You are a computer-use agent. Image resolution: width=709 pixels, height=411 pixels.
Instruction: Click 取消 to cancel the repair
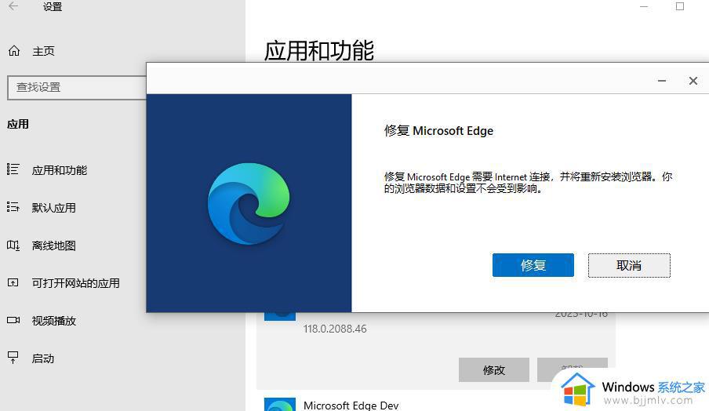tap(629, 265)
